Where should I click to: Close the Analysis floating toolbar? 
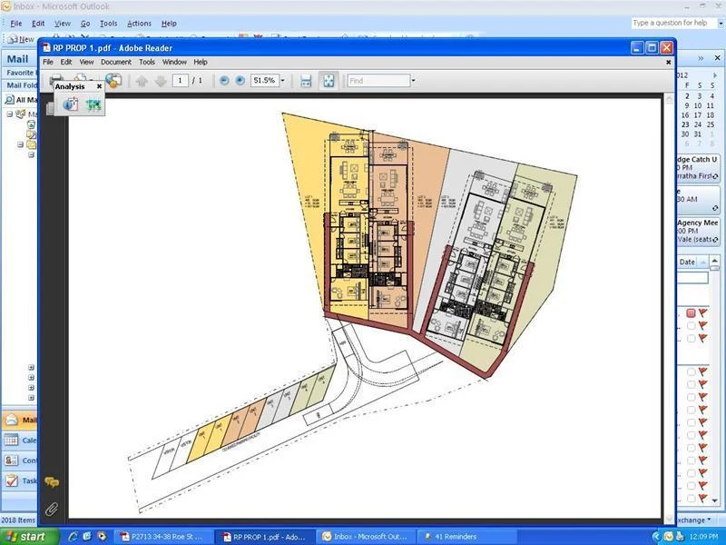[100, 86]
